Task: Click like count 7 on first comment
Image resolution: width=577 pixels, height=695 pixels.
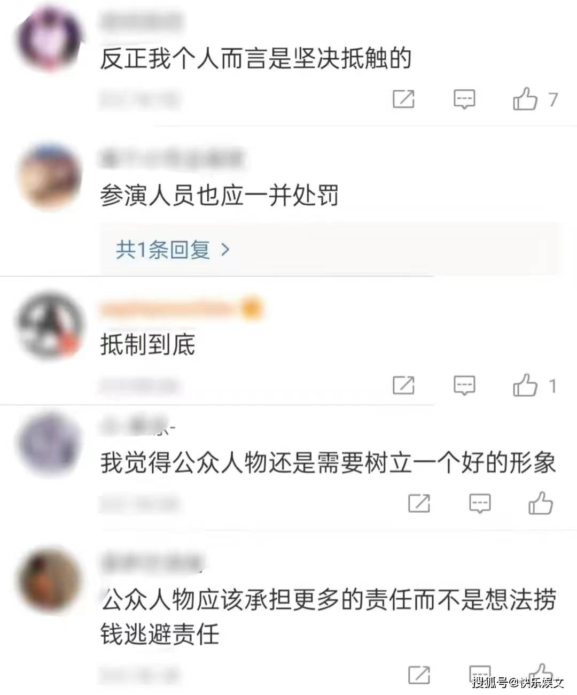Action: point(553,99)
